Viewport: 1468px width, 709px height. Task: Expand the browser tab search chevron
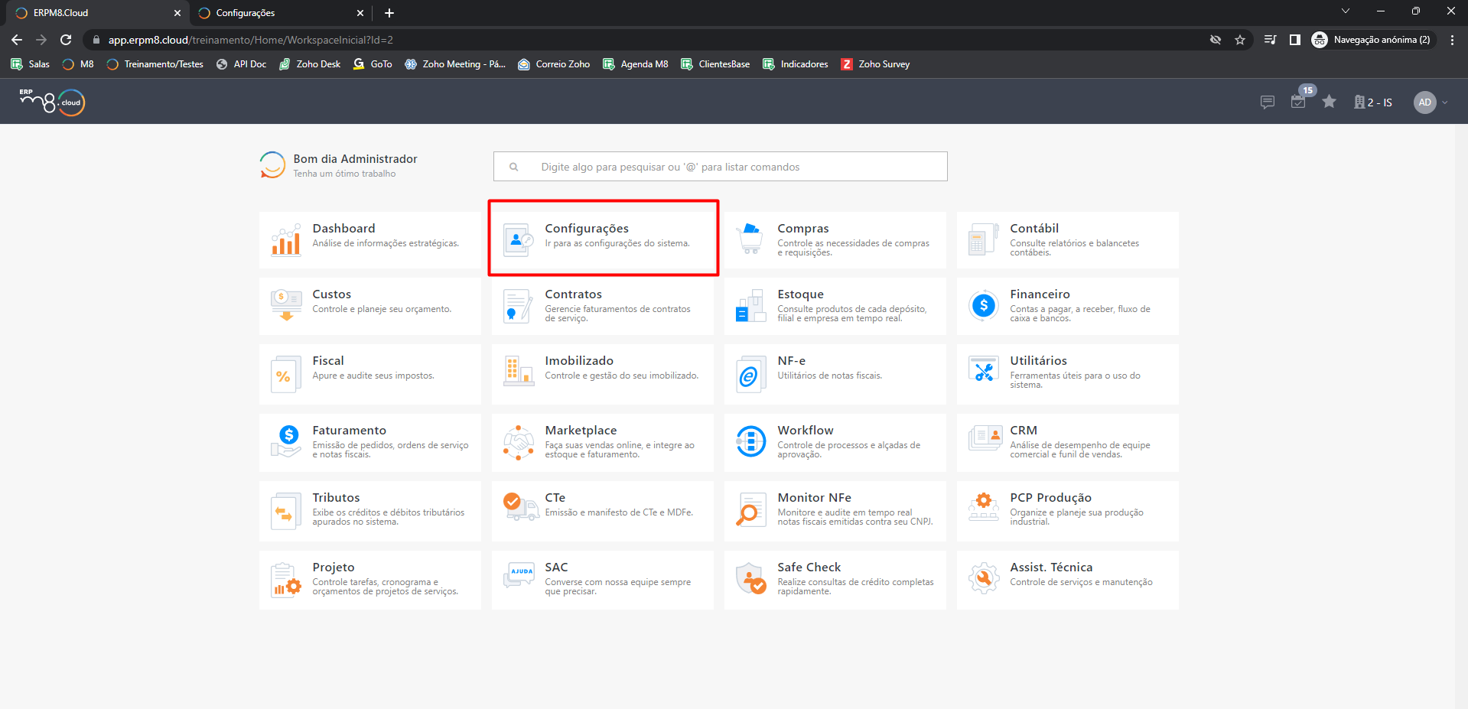[1345, 11]
